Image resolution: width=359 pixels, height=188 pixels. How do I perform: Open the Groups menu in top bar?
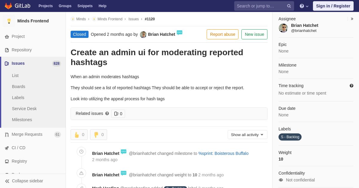(65, 6)
